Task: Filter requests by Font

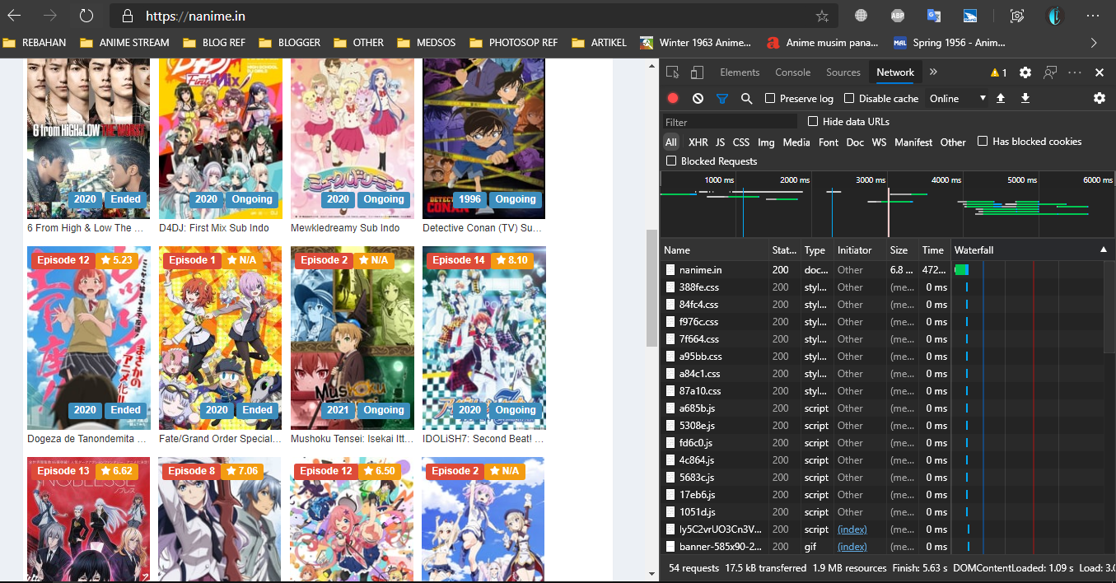Action: tap(829, 142)
